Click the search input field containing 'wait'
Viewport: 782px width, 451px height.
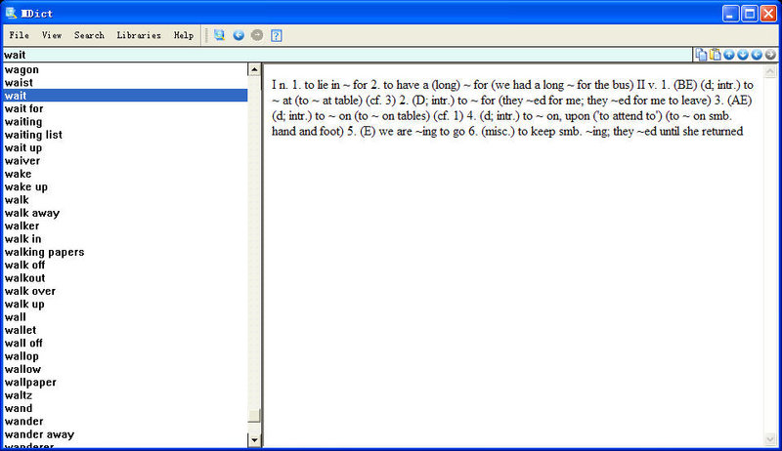[x=342, y=55]
